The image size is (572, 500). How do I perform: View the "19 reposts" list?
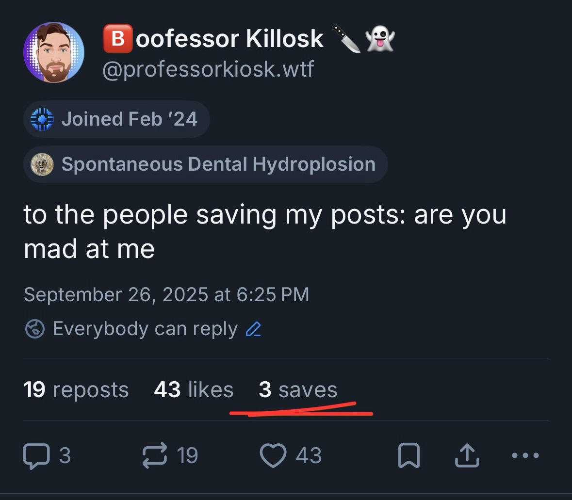pyautogui.click(x=76, y=390)
